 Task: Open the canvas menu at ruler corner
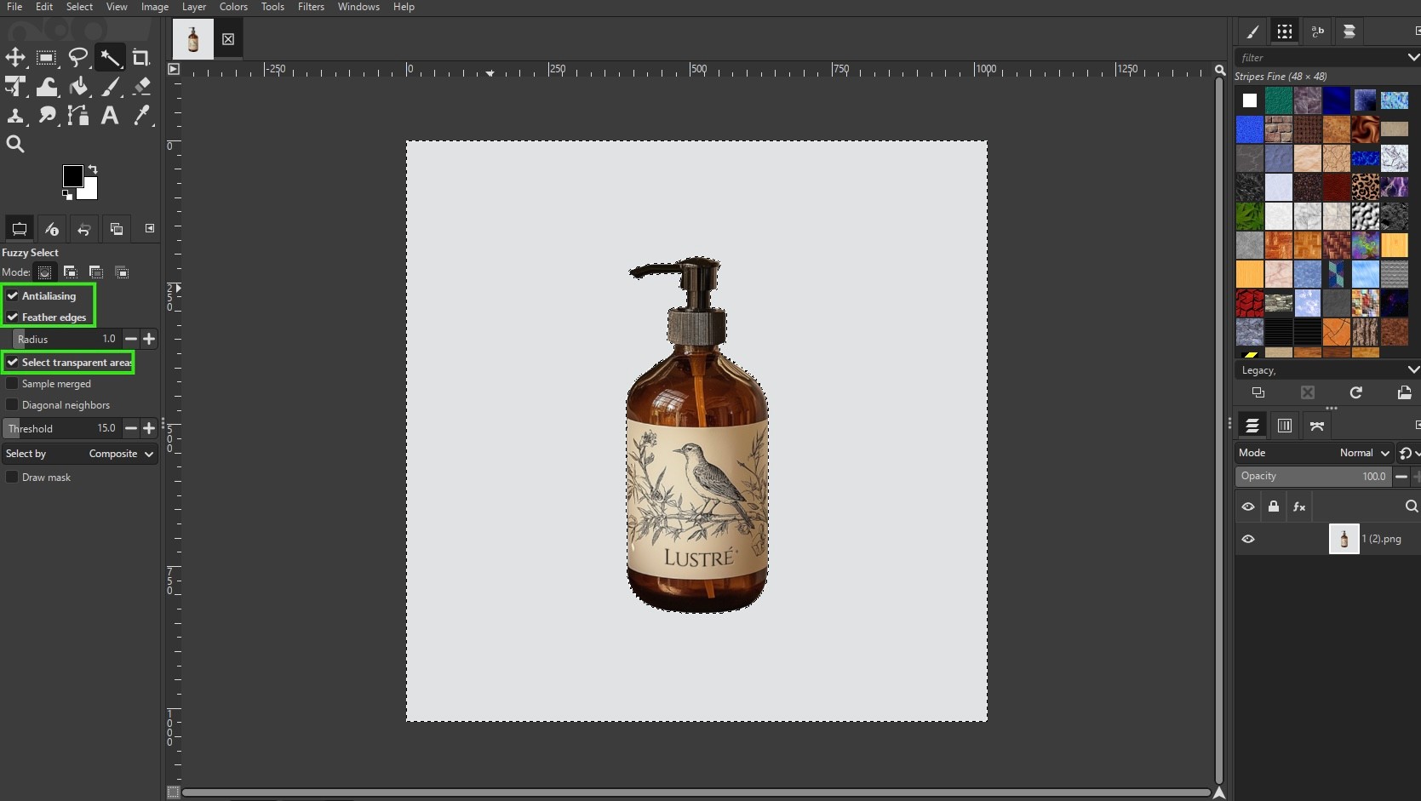[x=174, y=69]
